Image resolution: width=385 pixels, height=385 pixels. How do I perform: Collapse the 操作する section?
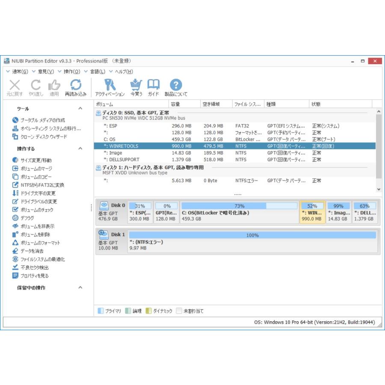(x=80, y=148)
